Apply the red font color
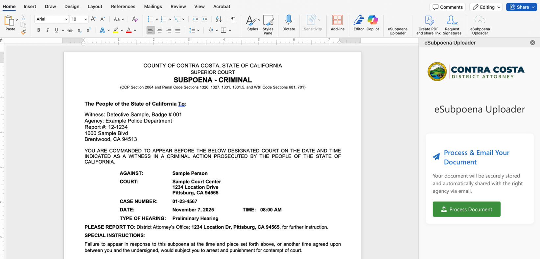This screenshot has height=259, width=540. 129,30
